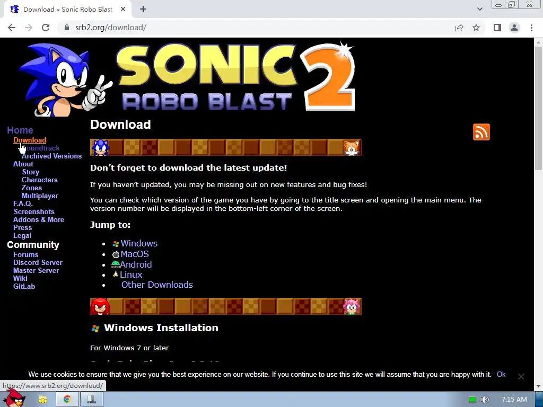Click the share page icon in address bar
Viewport: 543px width, 407px height.
point(459,28)
